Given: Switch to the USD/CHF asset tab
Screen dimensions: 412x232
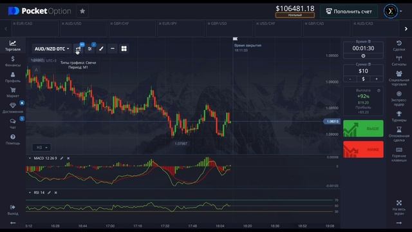Looking at the screenshot, I should point(278,28).
